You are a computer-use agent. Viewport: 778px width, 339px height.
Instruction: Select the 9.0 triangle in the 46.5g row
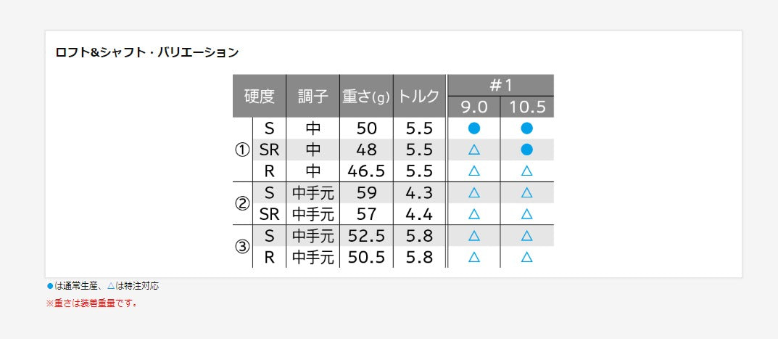pos(474,171)
